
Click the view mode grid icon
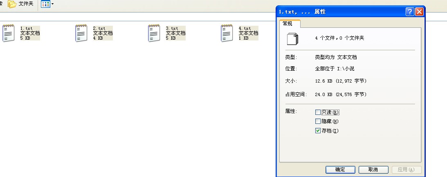click(x=45, y=4)
